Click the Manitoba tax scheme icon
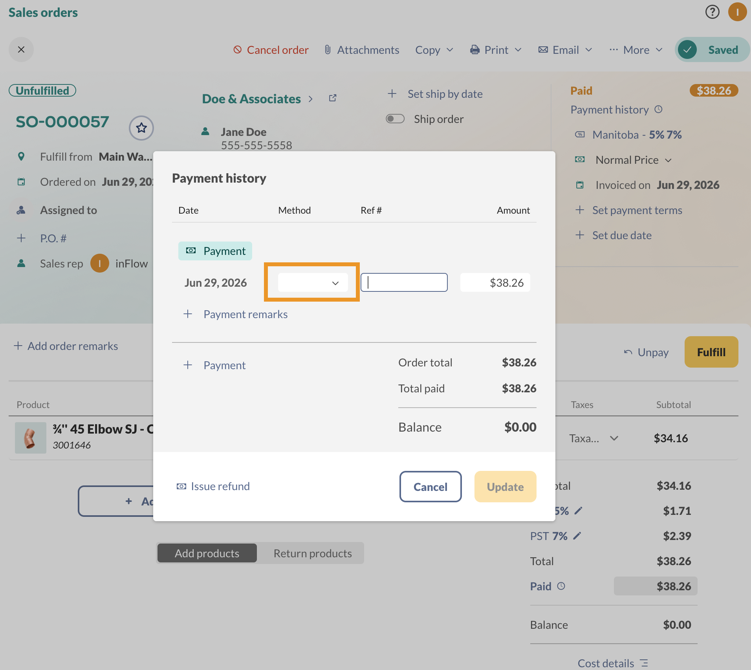Screen dimensions: 751x670 [x=580, y=134]
